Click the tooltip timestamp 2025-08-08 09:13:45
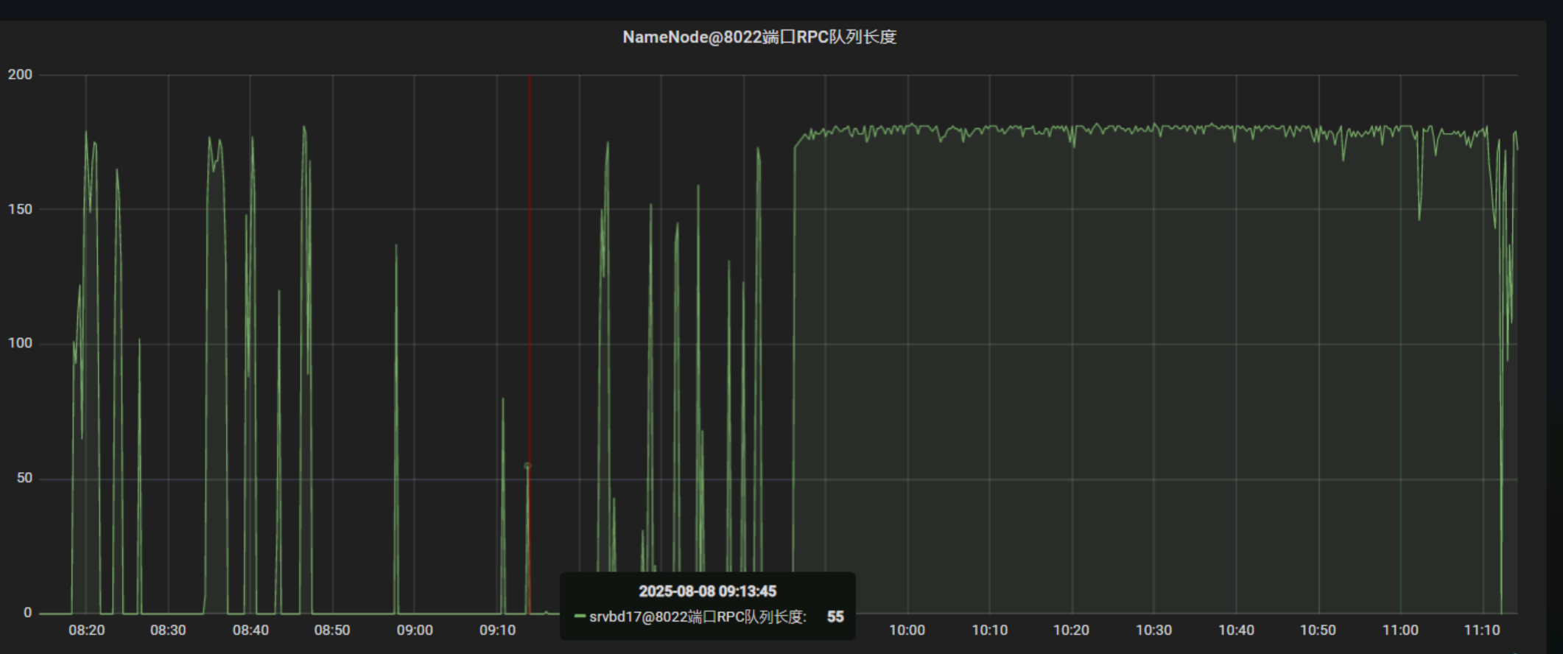This screenshot has height=654, width=1563. [707, 591]
